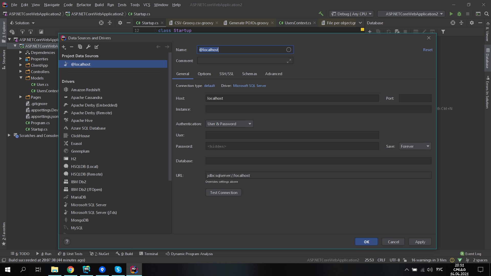
Task: Expand Scratches and Consoles node
Action: click(x=9, y=135)
